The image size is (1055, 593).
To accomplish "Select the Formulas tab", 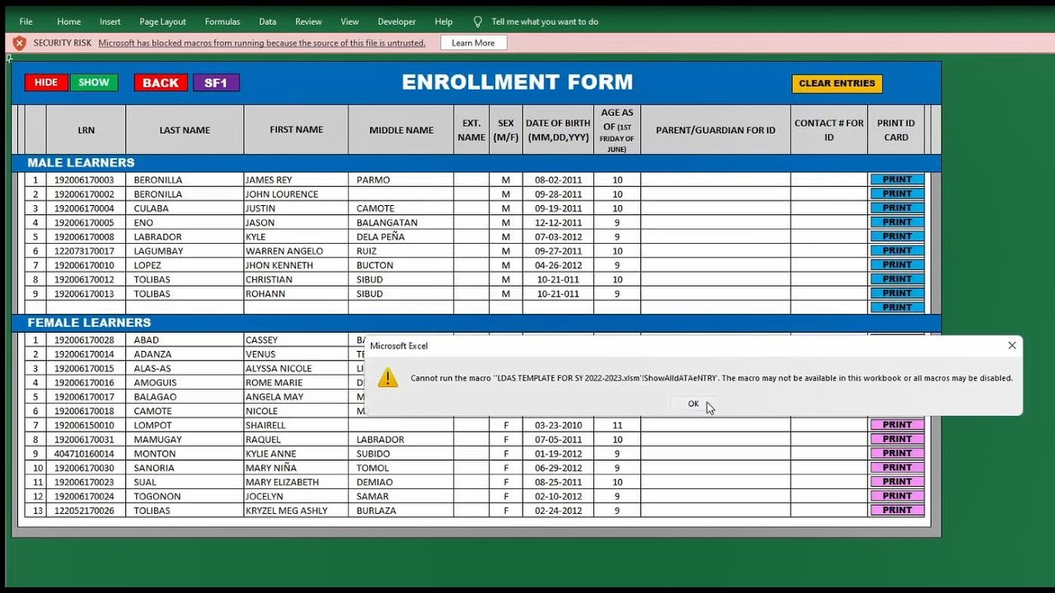I will [x=223, y=21].
